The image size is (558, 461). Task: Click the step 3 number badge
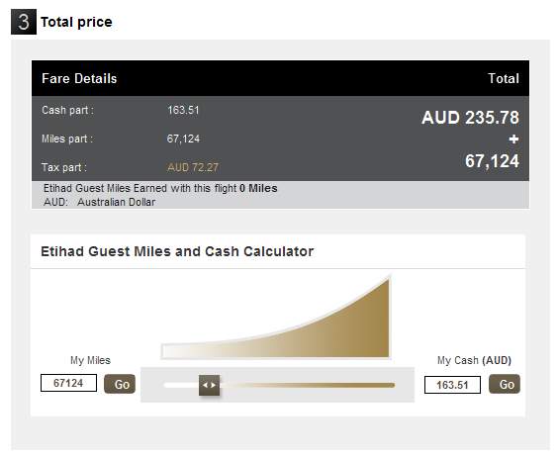point(24,22)
